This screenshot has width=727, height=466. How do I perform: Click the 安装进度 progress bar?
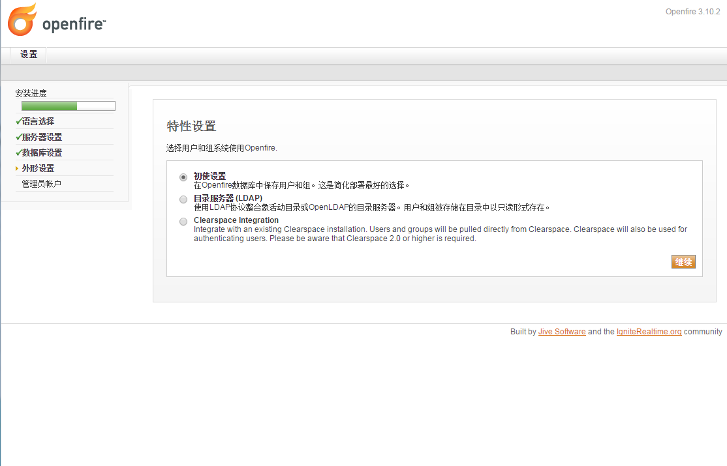coord(68,106)
